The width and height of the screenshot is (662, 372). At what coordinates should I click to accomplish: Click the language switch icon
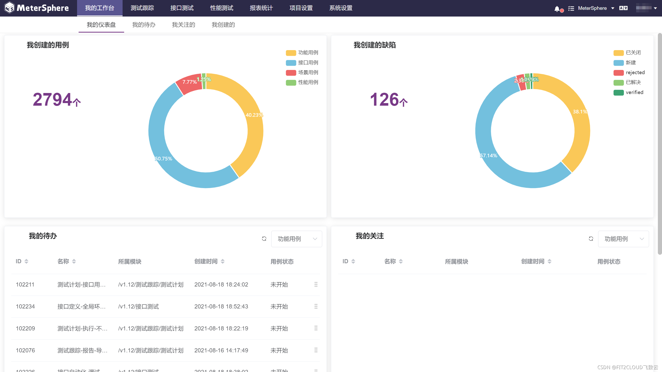click(x=623, y=8)
